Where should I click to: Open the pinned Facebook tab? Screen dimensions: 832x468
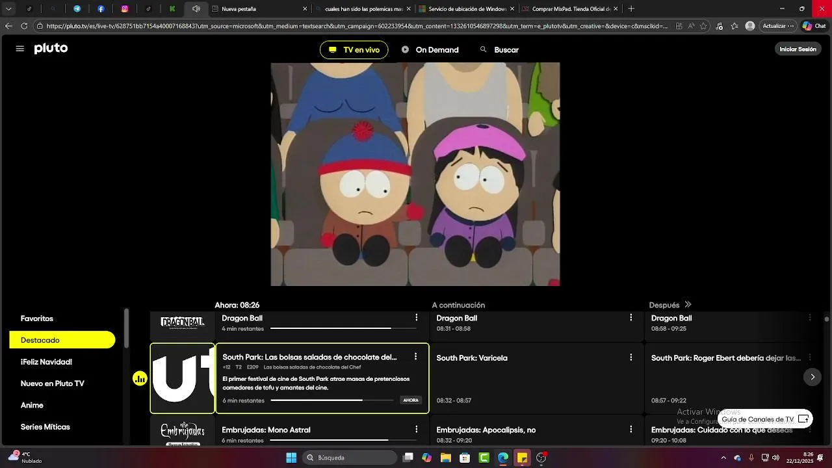(x=101, y=9)
